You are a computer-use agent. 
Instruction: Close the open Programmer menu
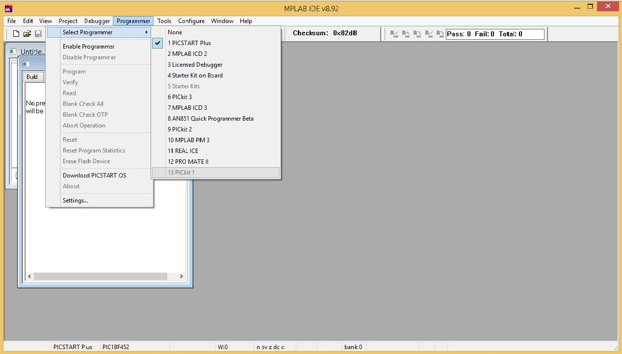point(133,21)
